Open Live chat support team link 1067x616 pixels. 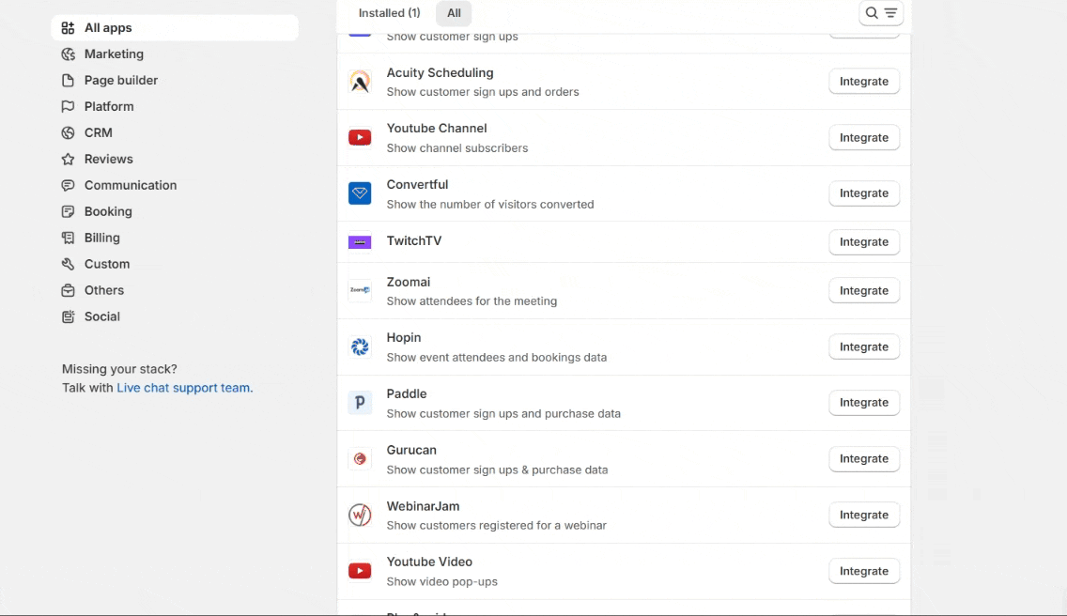(184, 388)
